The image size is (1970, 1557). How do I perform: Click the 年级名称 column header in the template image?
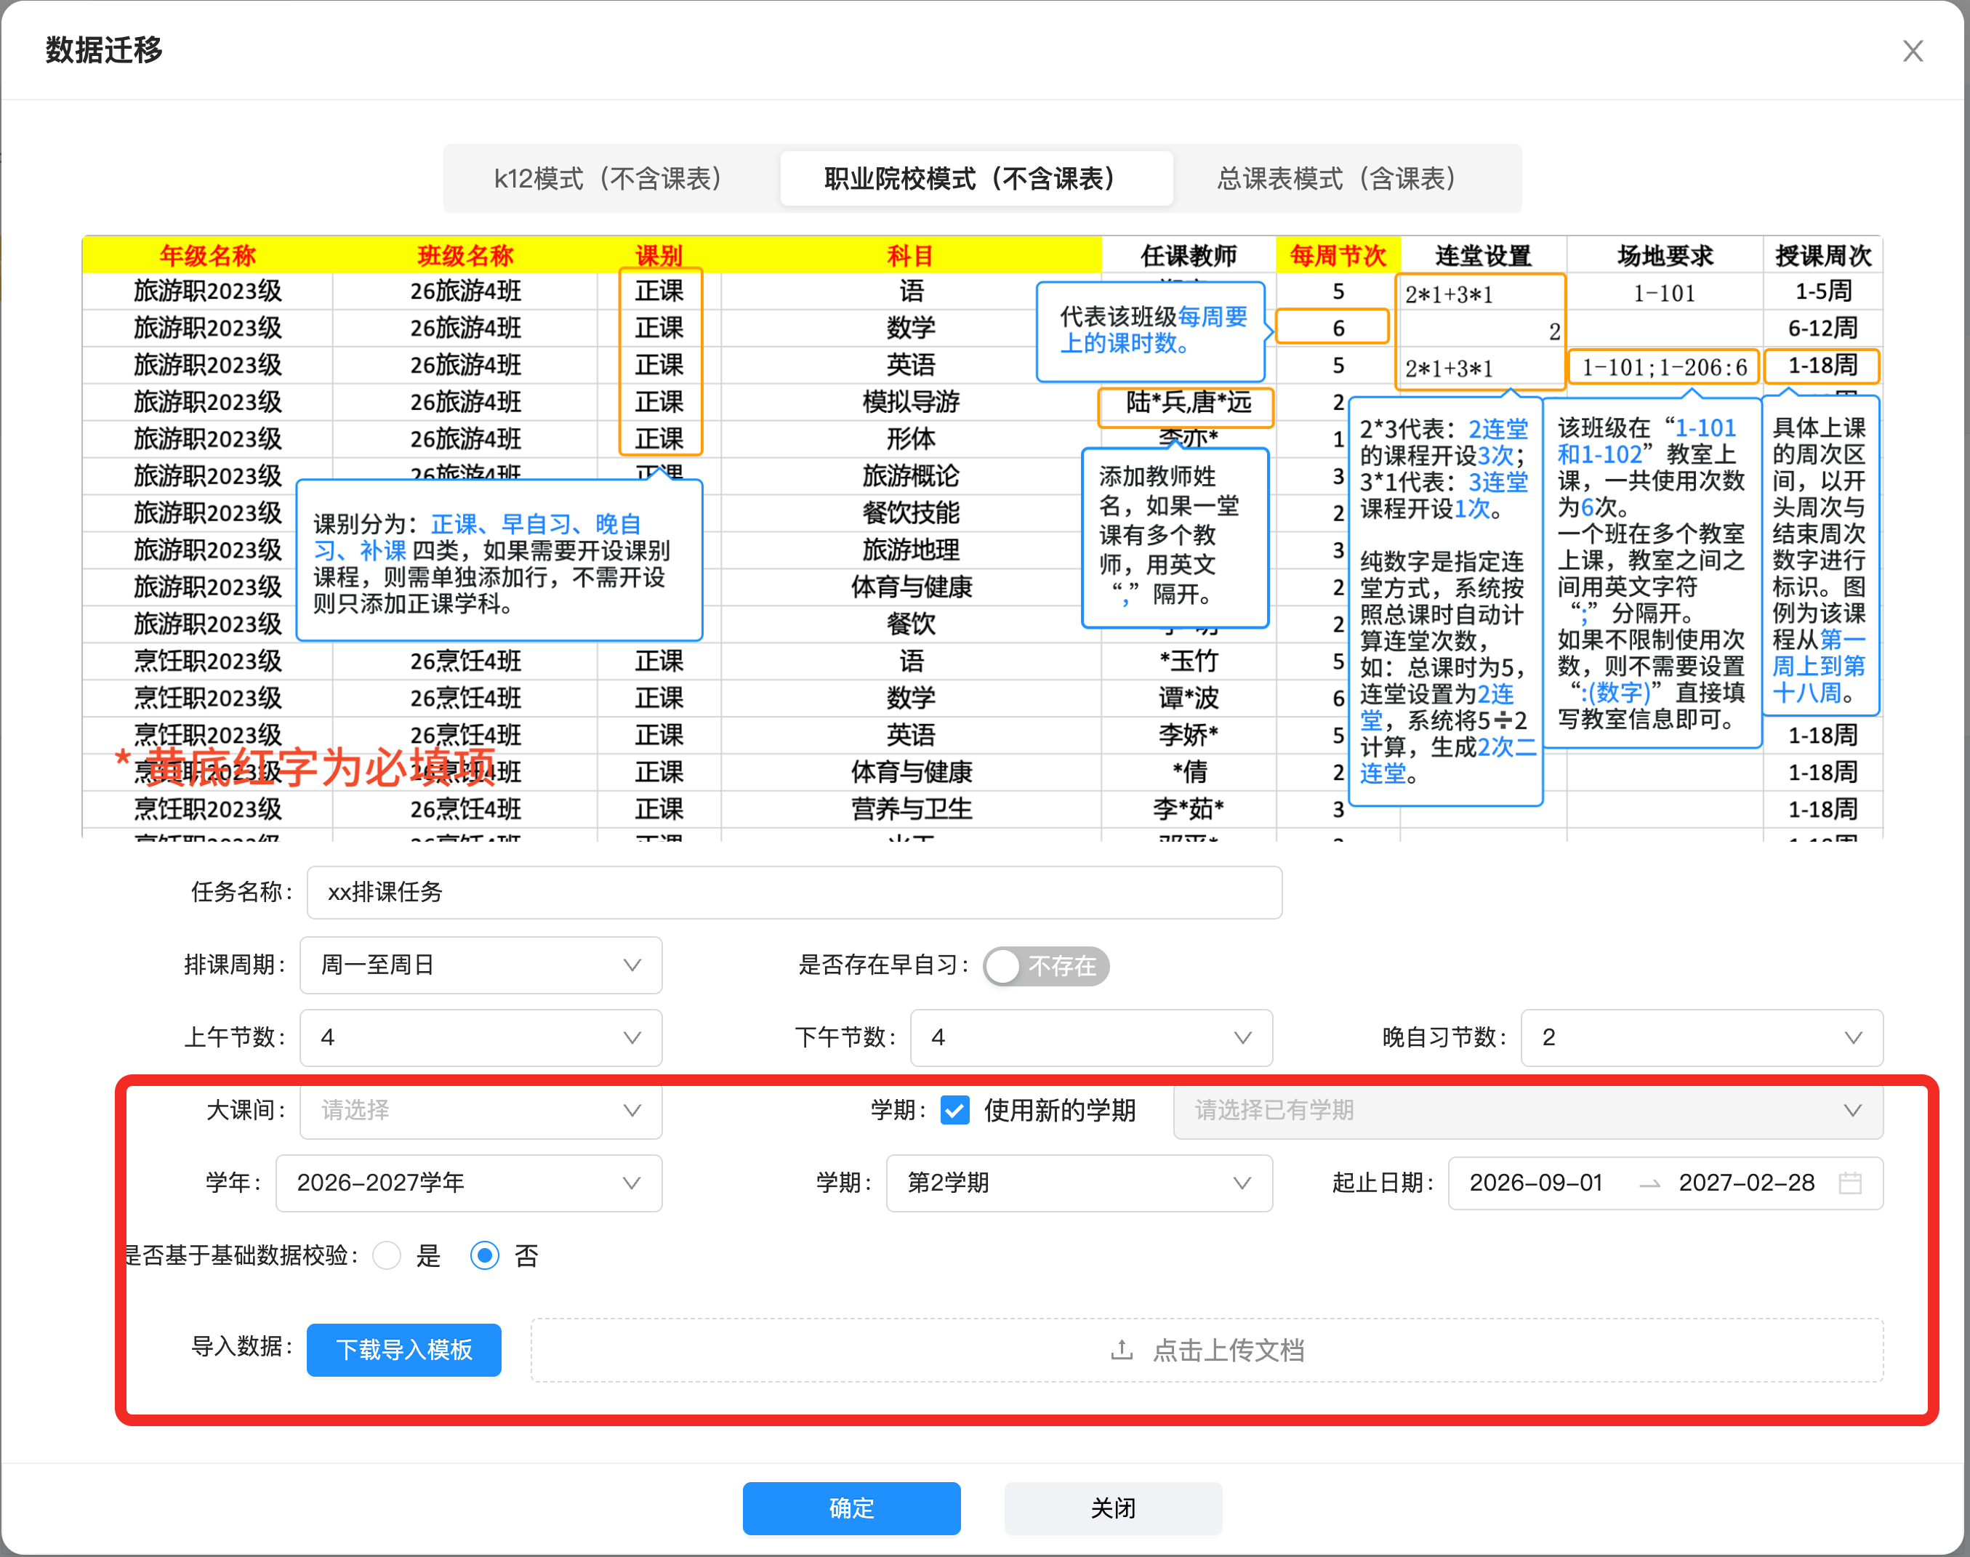coord(208,255)
